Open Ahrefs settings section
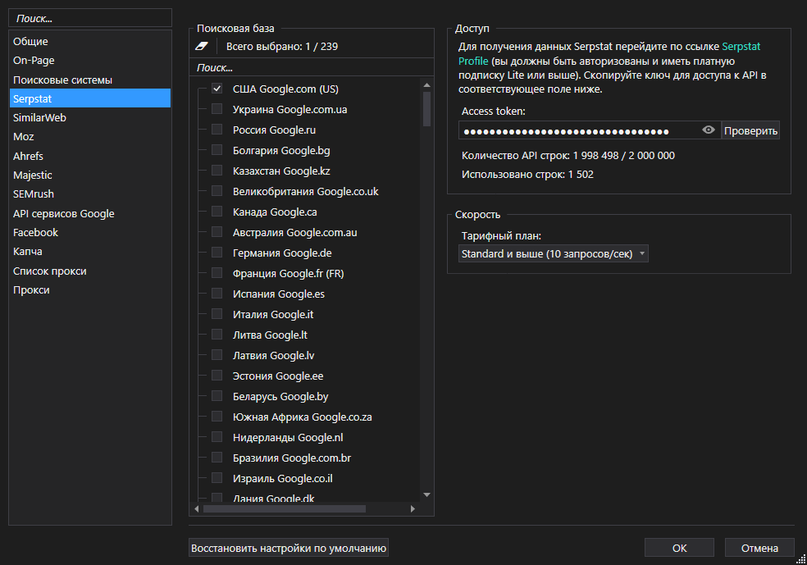The height and width of the screenshot is (565, 807). click(90, 156)
